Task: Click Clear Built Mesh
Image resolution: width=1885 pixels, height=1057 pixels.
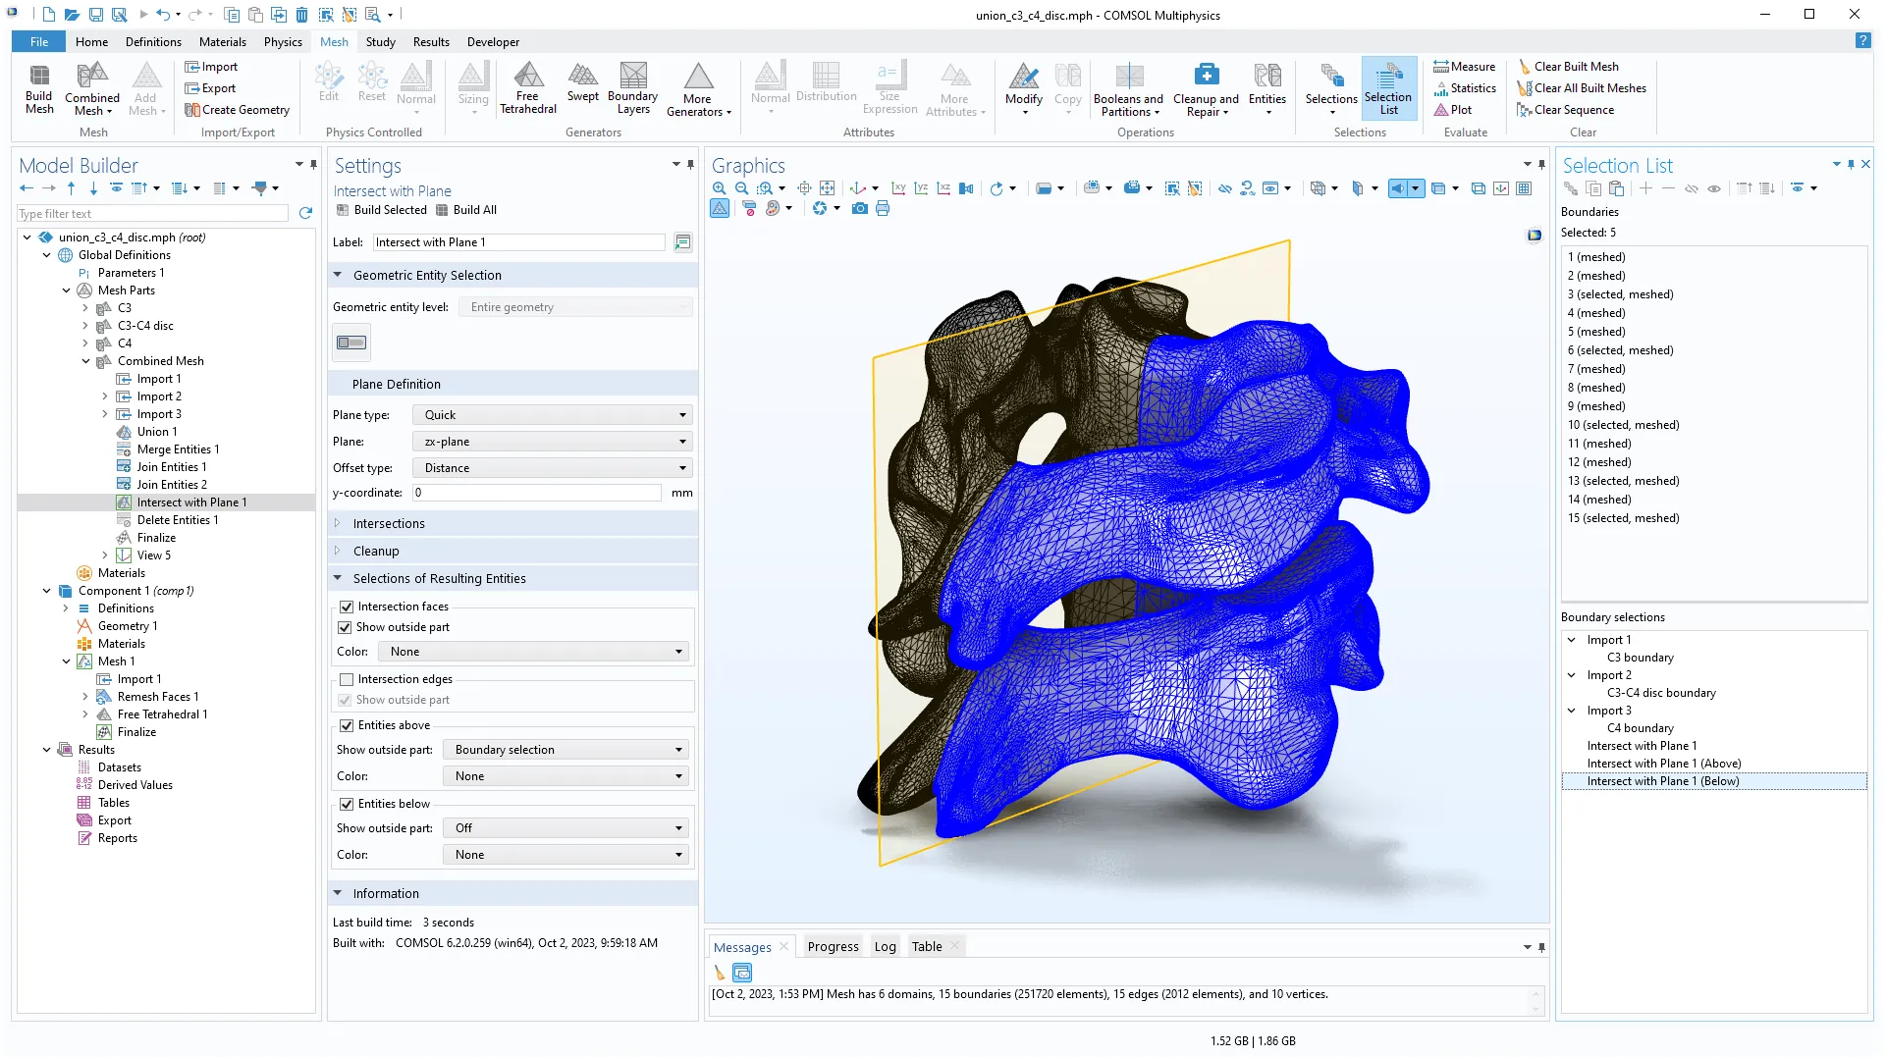Action: click(x=1568, y=67)
